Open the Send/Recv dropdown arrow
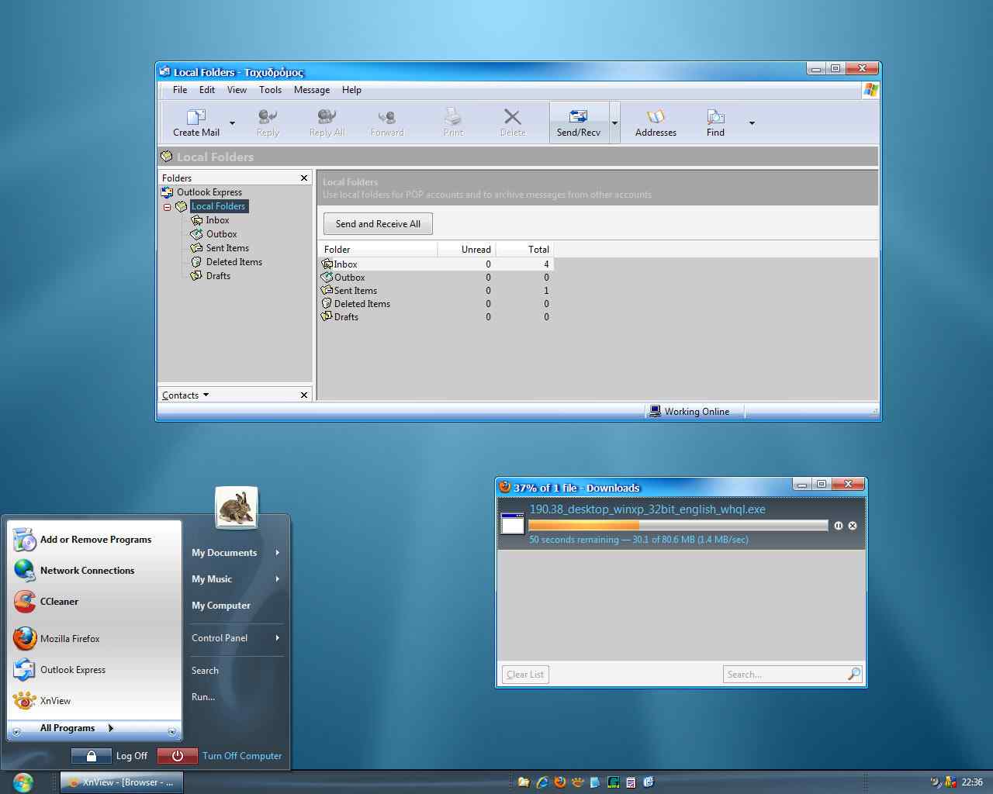 pyautogui.click(x=614, y=123)
